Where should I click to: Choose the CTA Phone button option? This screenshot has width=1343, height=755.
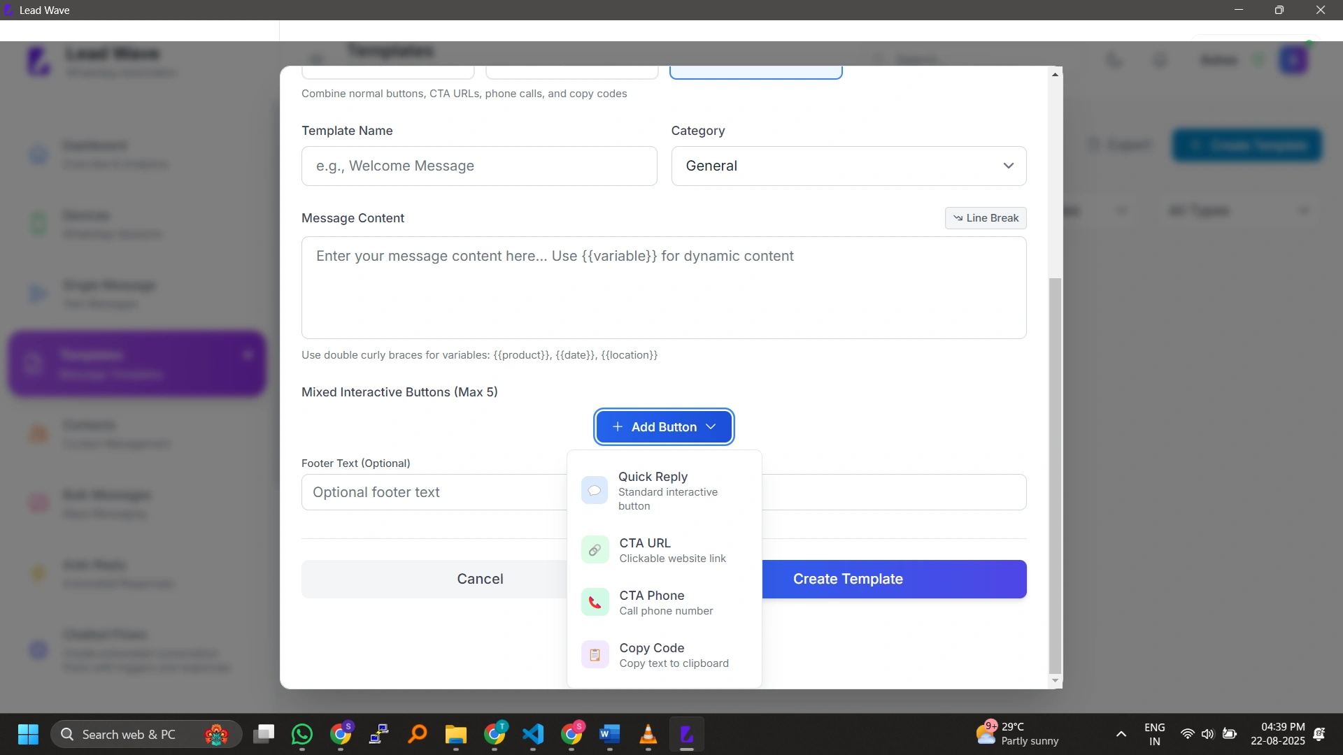tap(664, 603)
